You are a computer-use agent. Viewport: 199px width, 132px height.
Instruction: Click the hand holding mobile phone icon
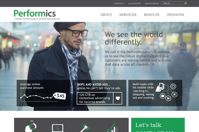coord(160,87)
